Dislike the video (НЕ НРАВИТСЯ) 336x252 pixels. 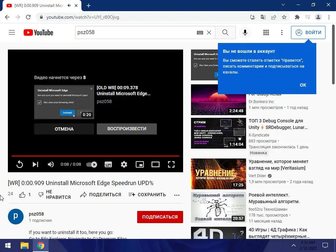click(x=54, y=195)
